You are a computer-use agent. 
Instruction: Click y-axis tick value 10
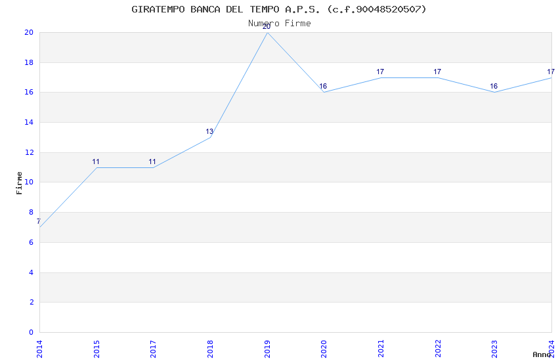[29, 182]
